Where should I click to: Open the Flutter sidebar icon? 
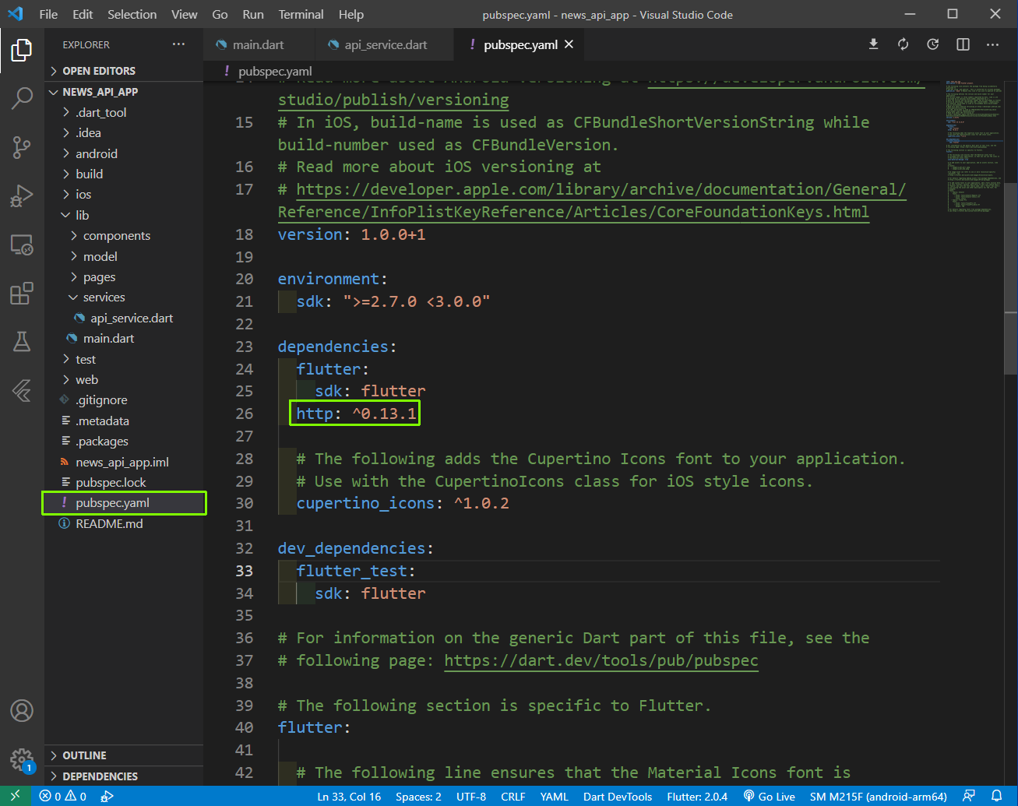[x=22, y=390]
